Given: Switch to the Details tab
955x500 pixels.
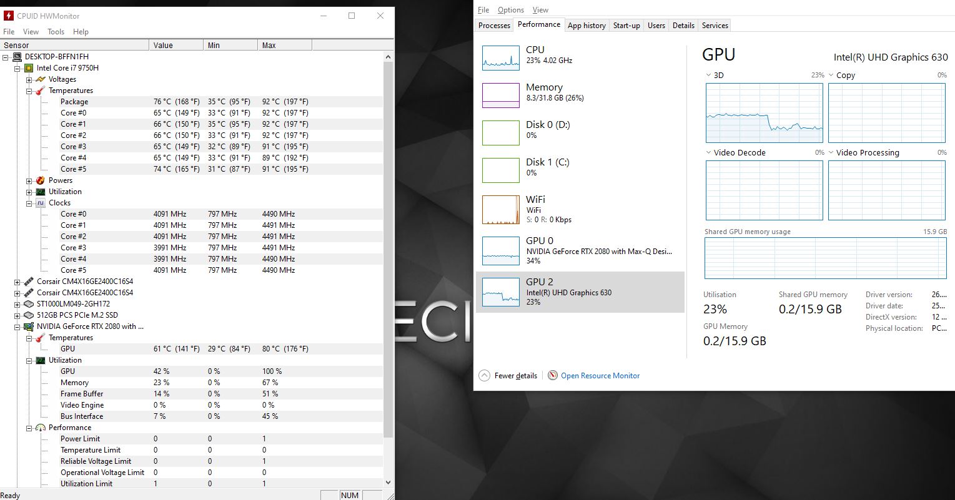Looking at the screenshot, I should 683,26.
